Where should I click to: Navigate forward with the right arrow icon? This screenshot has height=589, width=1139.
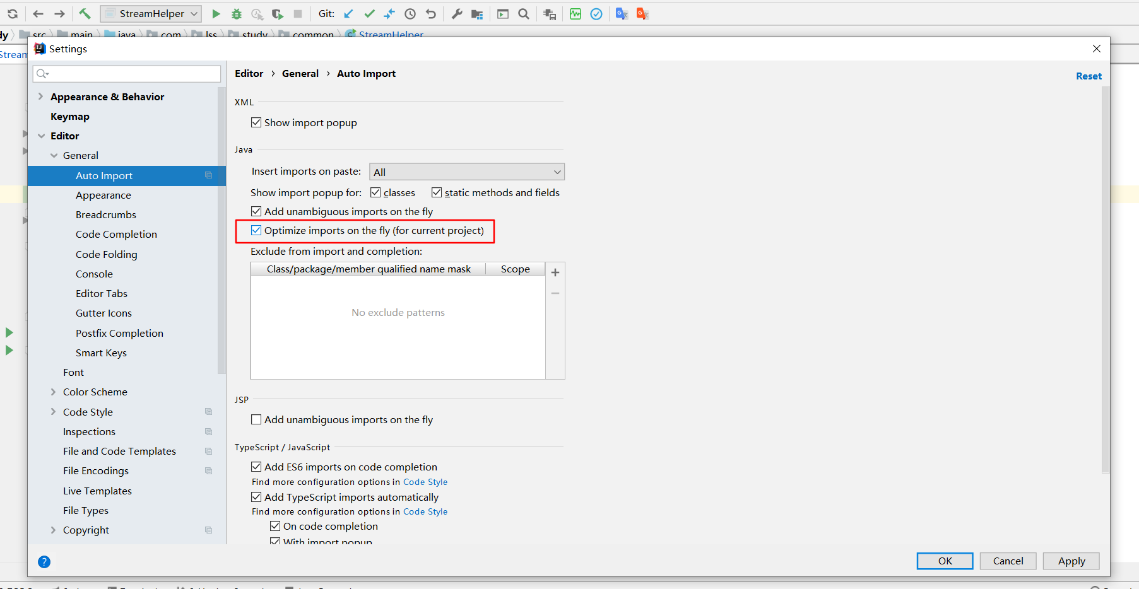coord(59,14)
